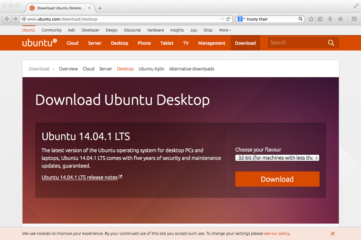
Task: Open the Hardware link
Action: 156,30
